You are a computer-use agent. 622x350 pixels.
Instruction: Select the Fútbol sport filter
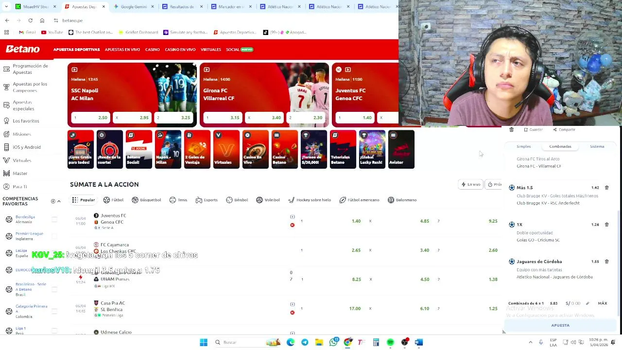click(113, 200)
